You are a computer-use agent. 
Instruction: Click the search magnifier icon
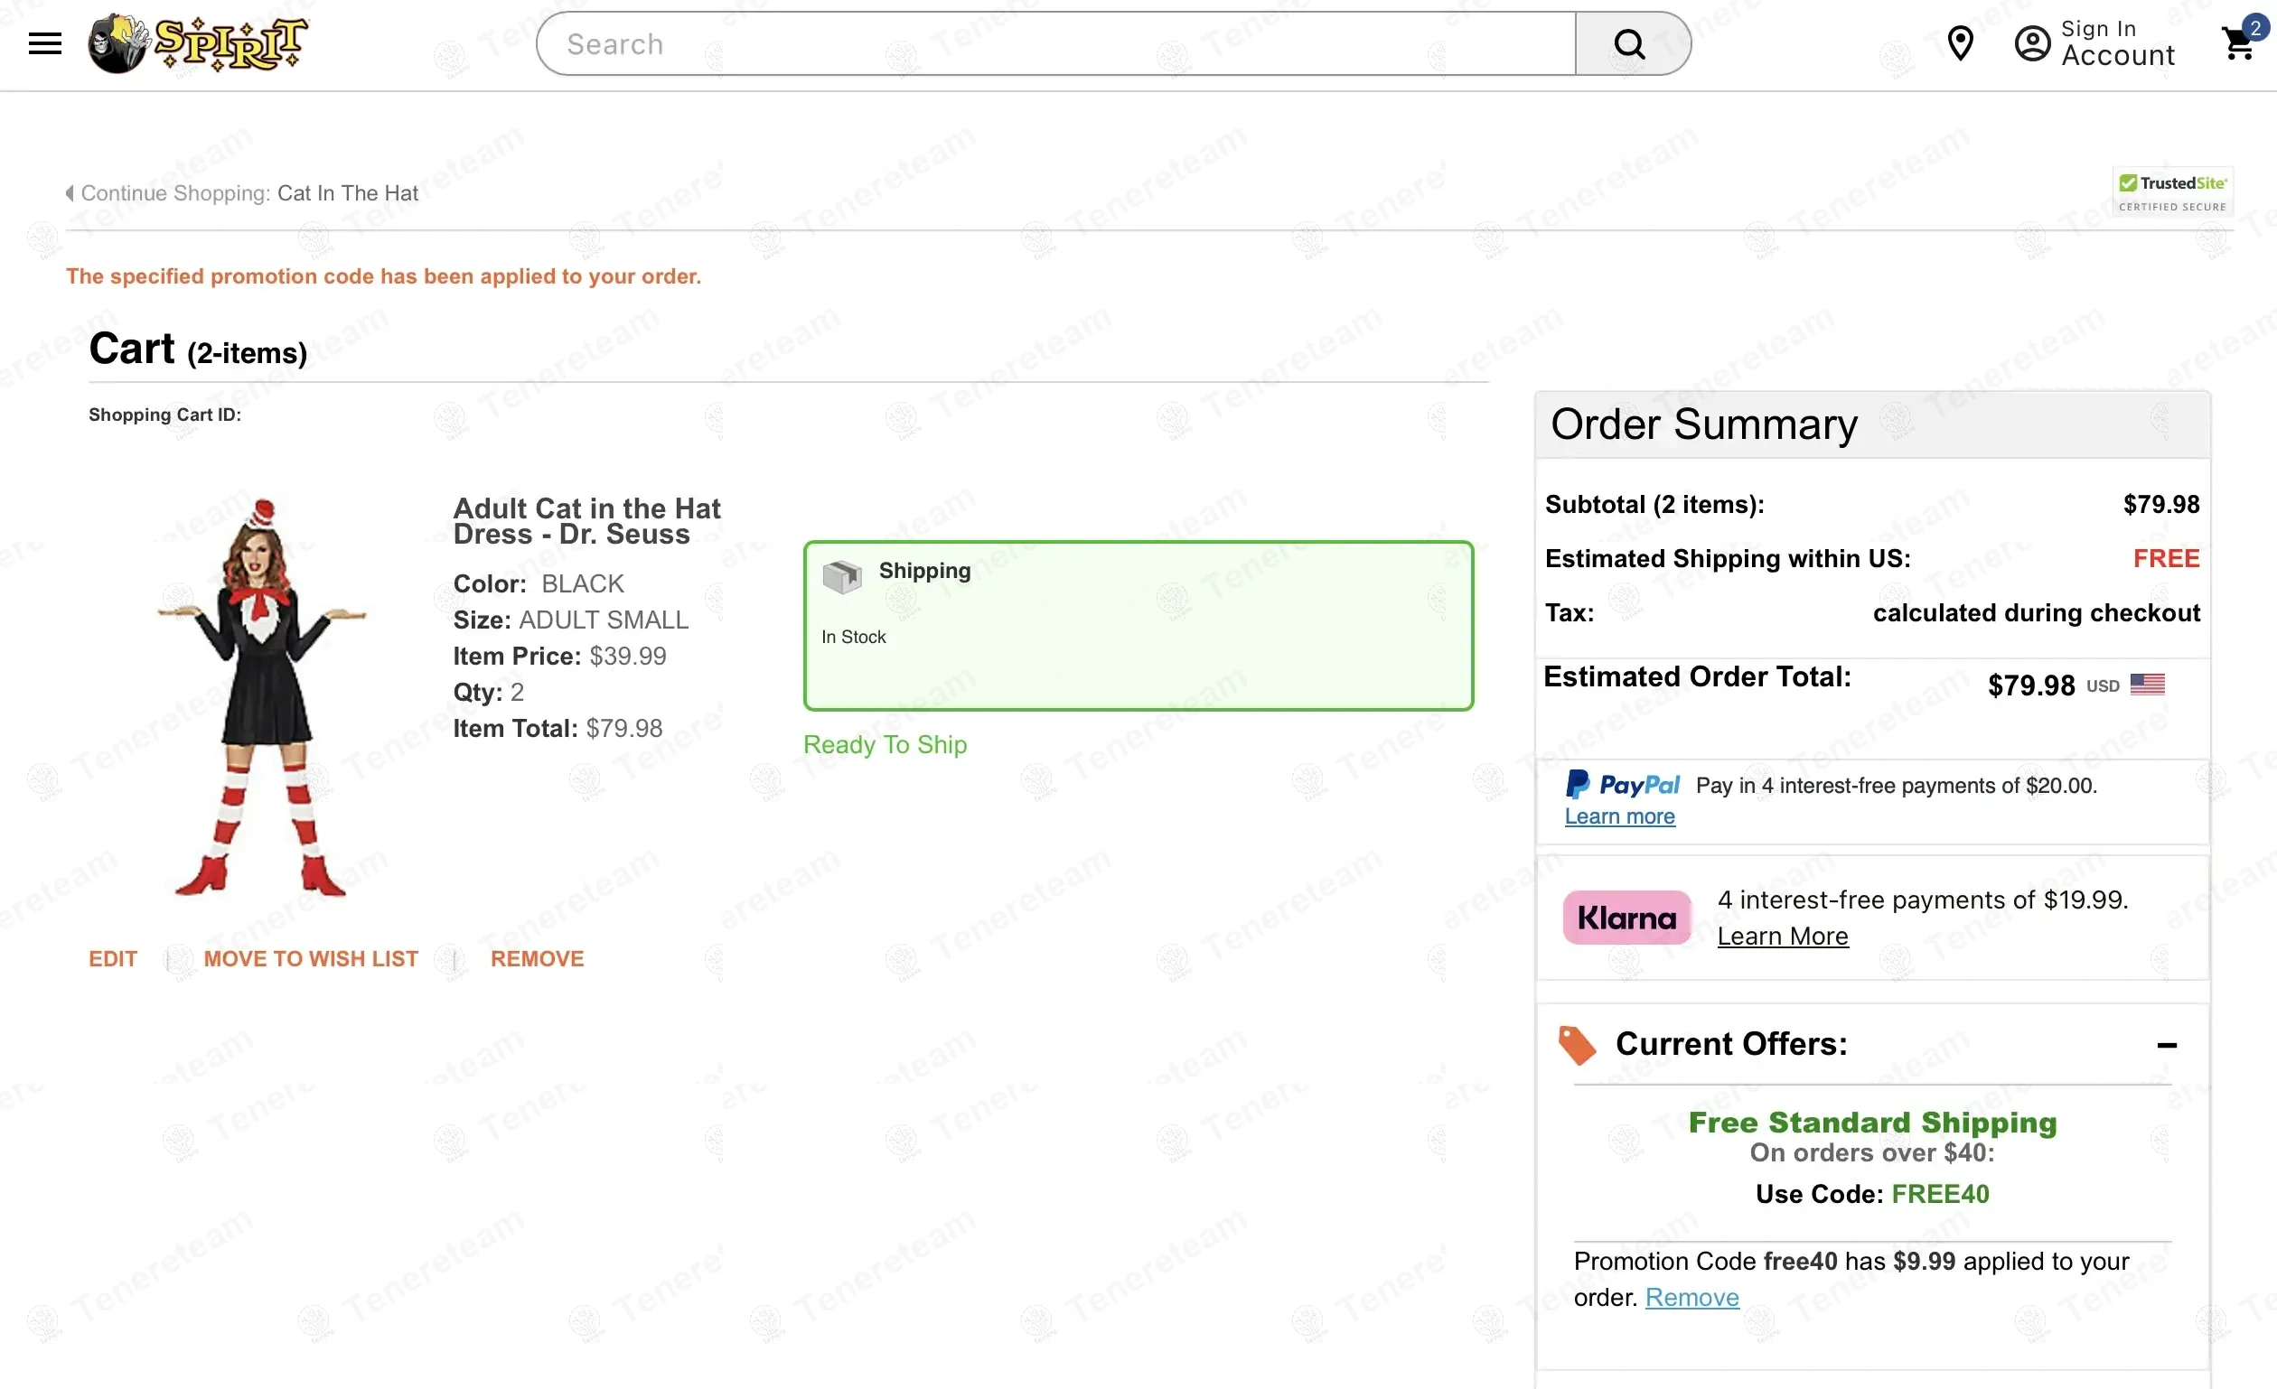[1629, 42]
